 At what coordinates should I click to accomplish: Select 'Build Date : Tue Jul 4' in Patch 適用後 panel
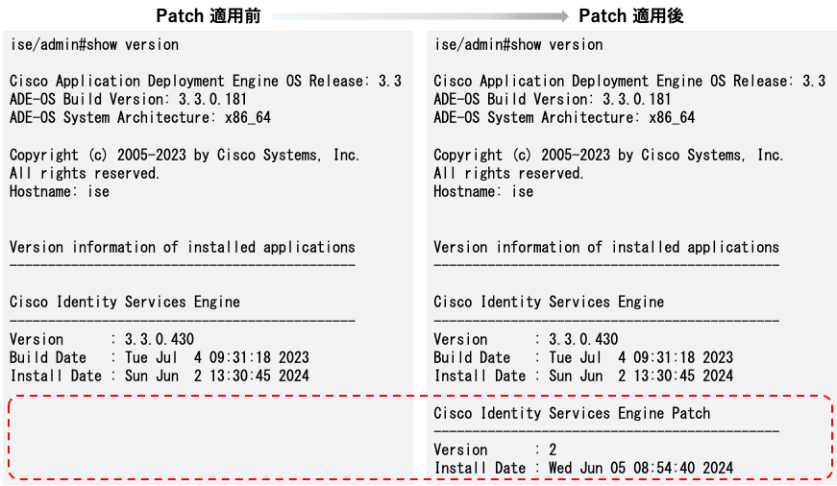[583, 357]
